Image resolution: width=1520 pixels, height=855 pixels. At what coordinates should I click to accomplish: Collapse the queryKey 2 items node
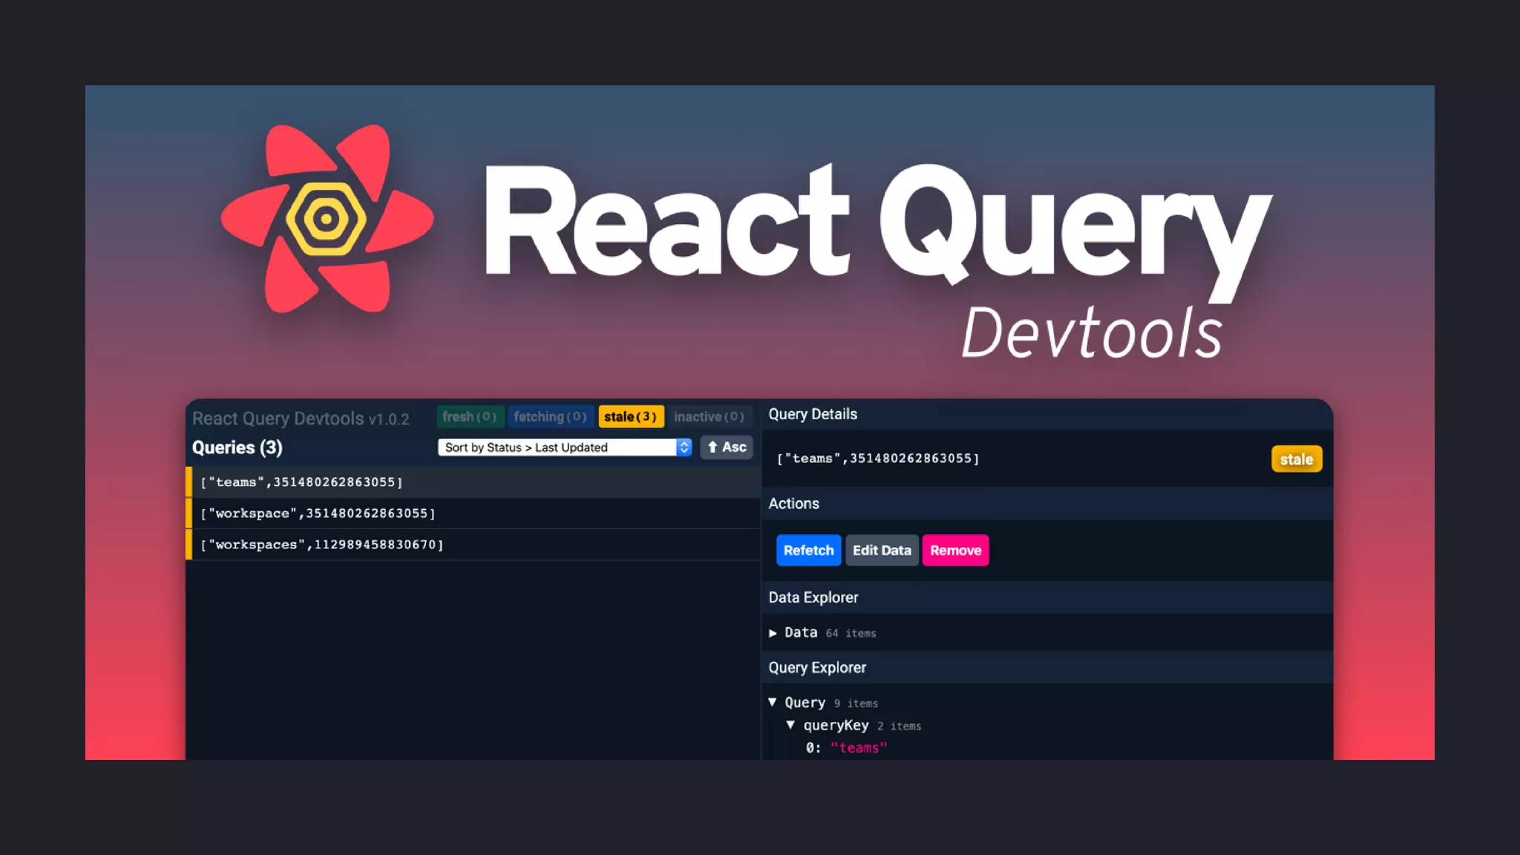coord(790,725)
